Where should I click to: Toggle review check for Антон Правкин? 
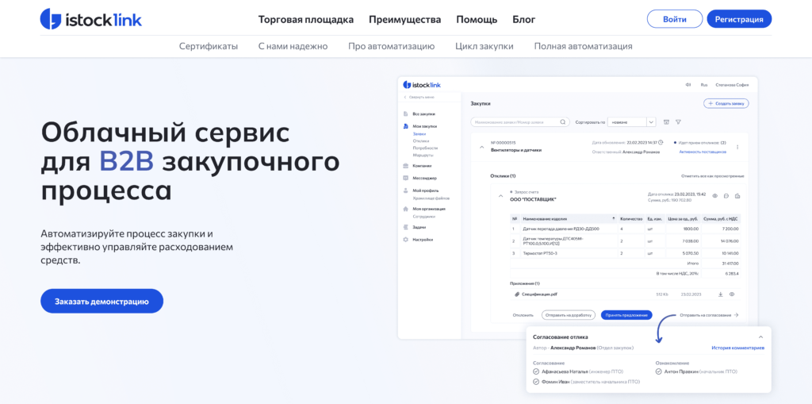pyautogui.click(x=658, y=371)
